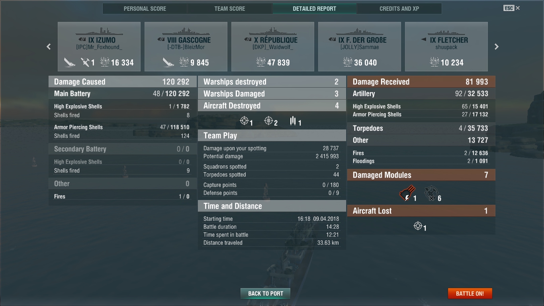The width and height of the screenshot is (544, 306).
Task: Select the engine damaged module icon
Action: pos(407,193)
